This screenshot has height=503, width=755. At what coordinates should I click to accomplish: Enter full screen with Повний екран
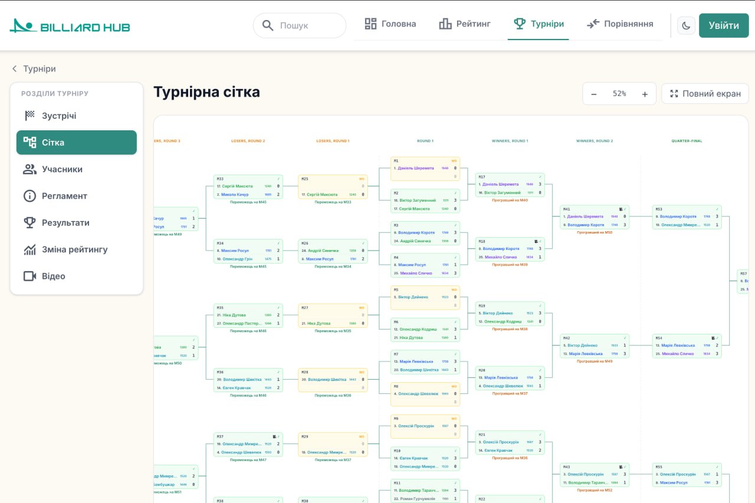tap(705, 94)
